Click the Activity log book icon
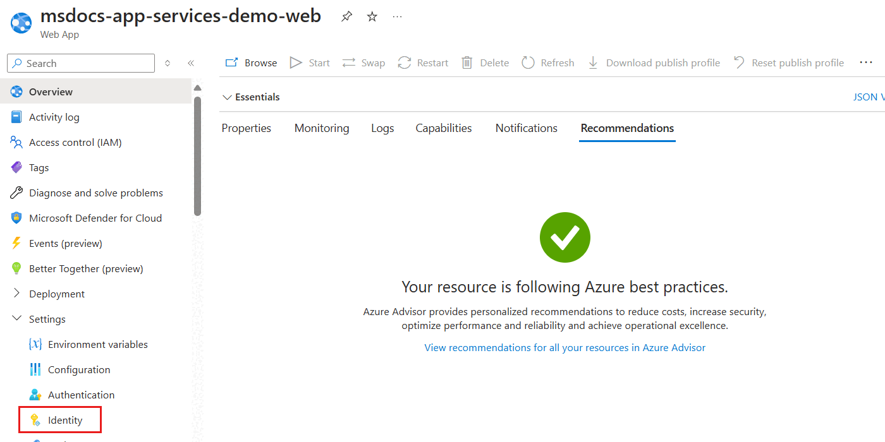 [x=16, y=117]
